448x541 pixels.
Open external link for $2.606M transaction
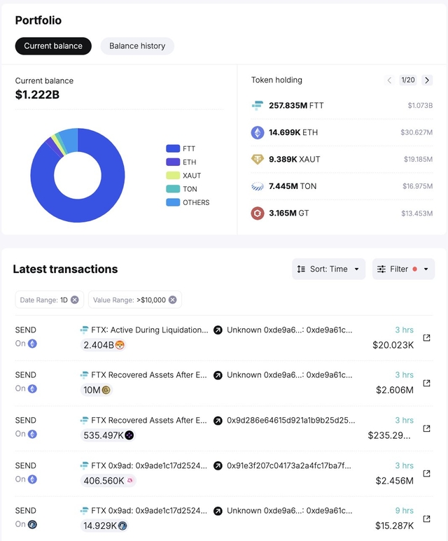[427, 384]
